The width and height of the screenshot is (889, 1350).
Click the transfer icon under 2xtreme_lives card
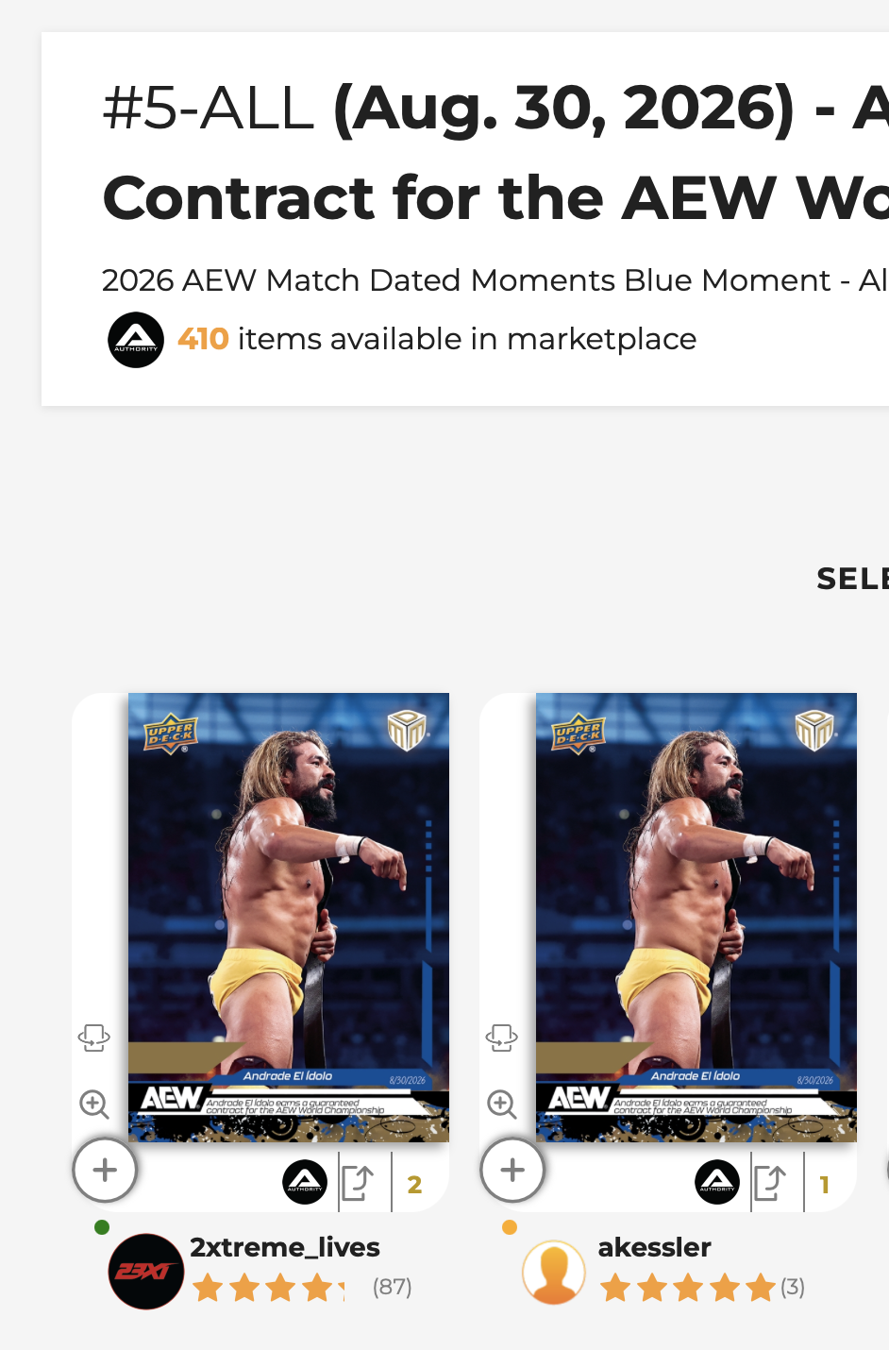click(359, 1182)
